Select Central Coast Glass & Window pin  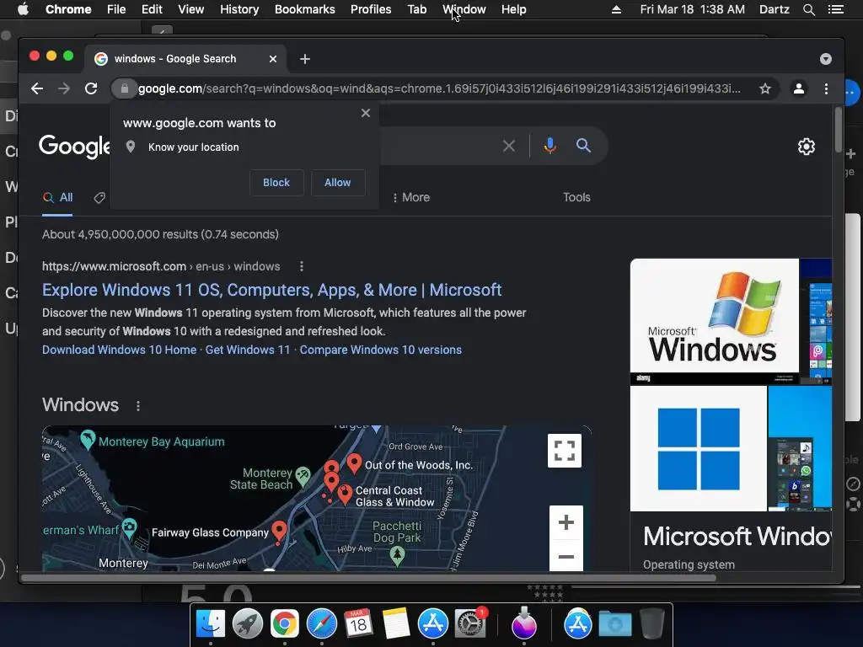pyautogui.click(x=345, y=494)
